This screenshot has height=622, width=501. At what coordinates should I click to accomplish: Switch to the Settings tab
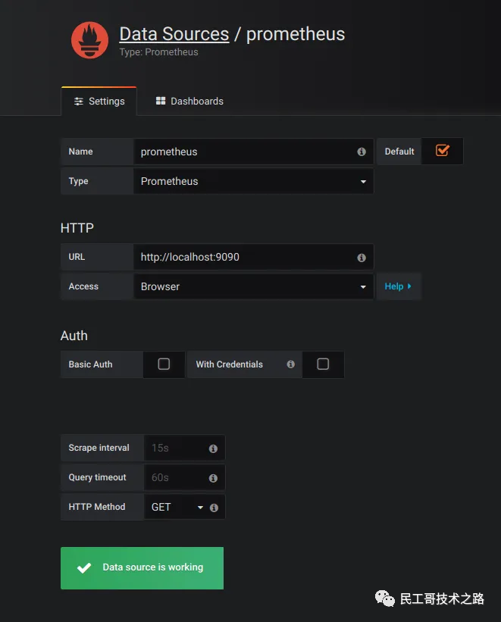tap(99, 102)
